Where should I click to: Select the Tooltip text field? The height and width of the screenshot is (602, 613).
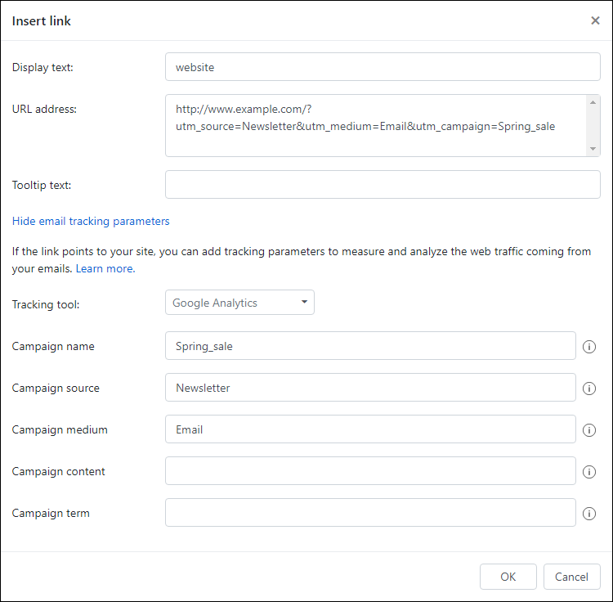pos(383,184)
